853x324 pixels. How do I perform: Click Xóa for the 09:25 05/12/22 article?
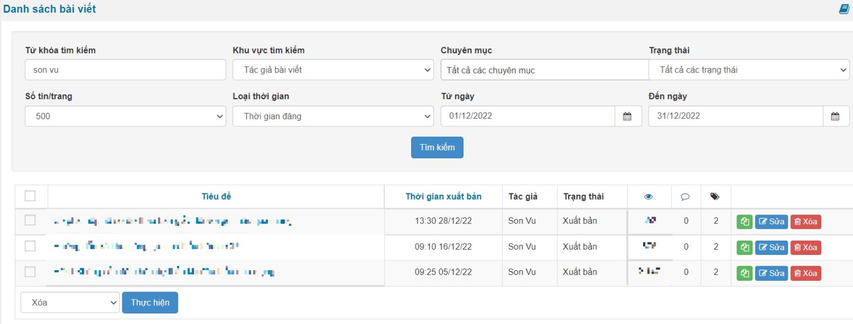click(805, 273)
